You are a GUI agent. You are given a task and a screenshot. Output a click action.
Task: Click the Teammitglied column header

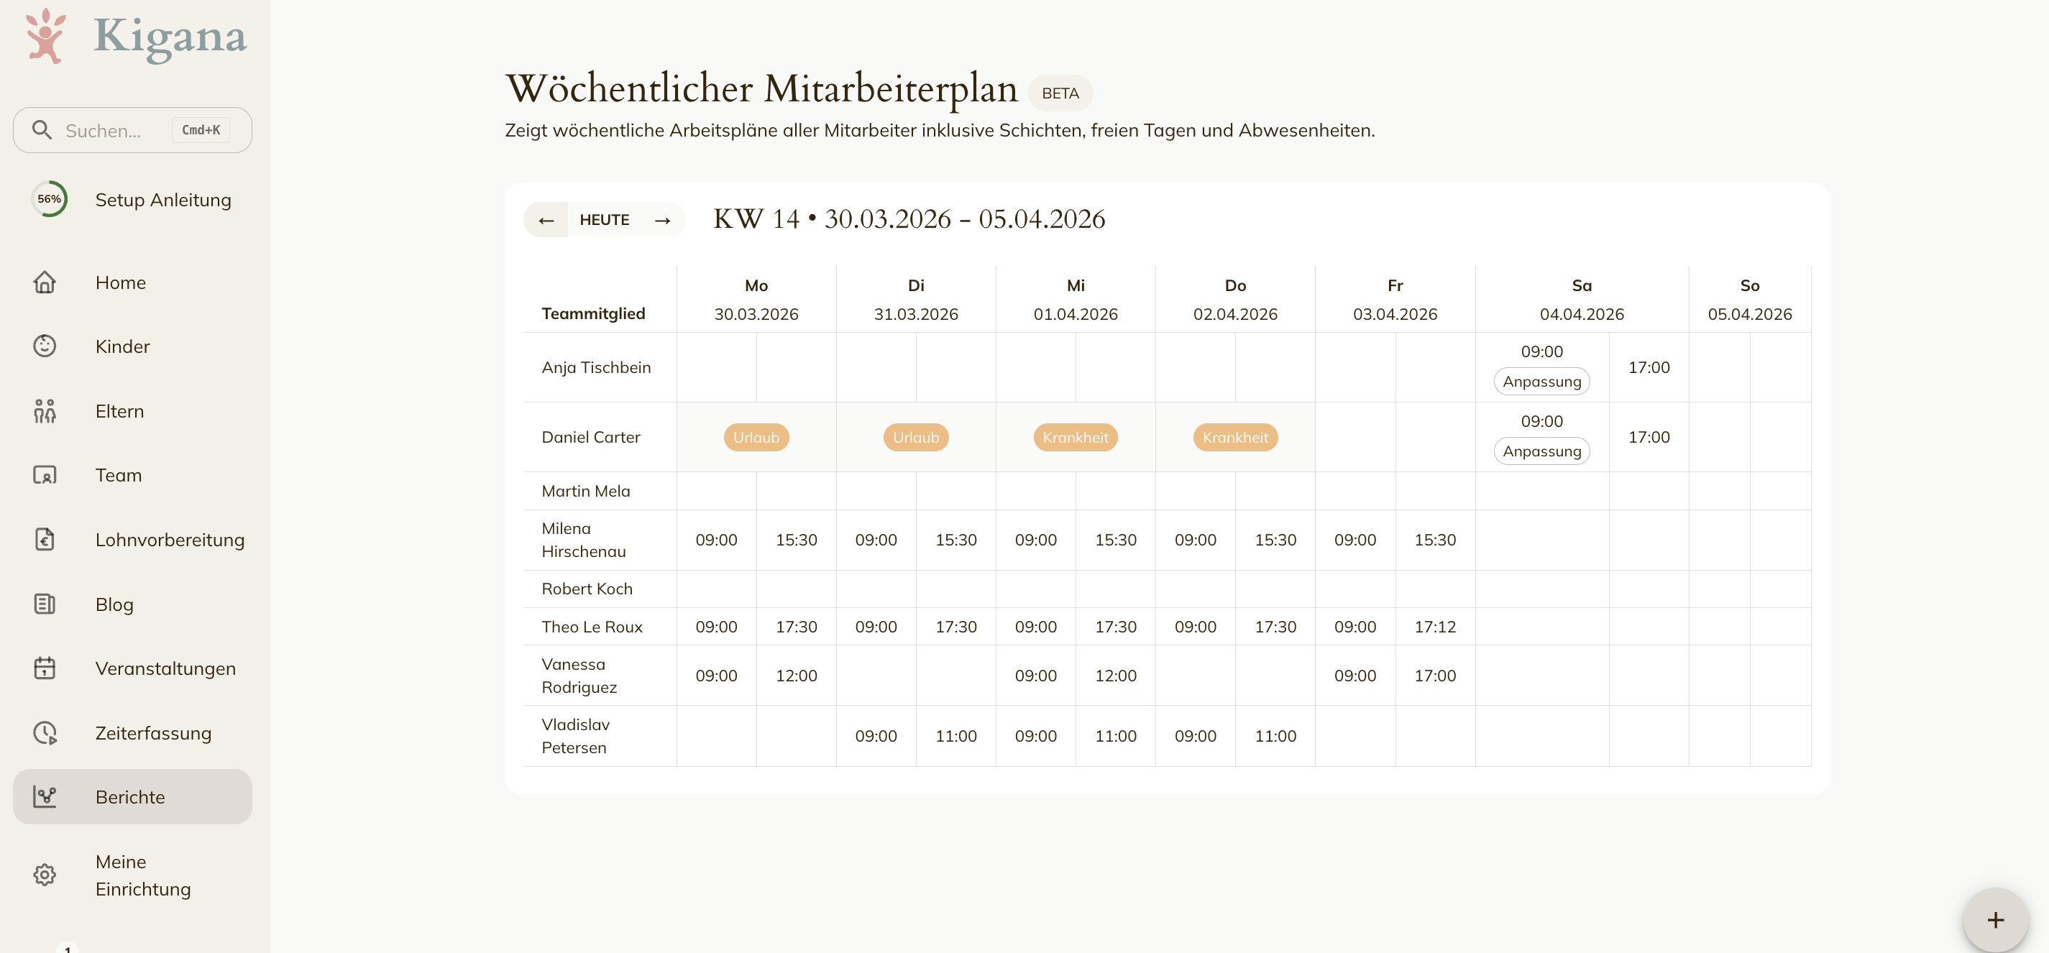click(x=593, y=313)
